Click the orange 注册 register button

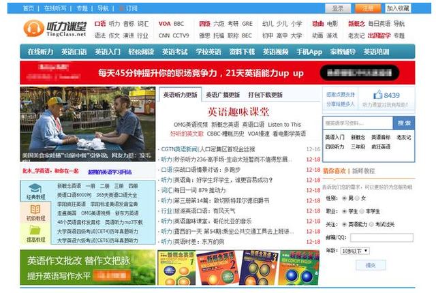368,8
